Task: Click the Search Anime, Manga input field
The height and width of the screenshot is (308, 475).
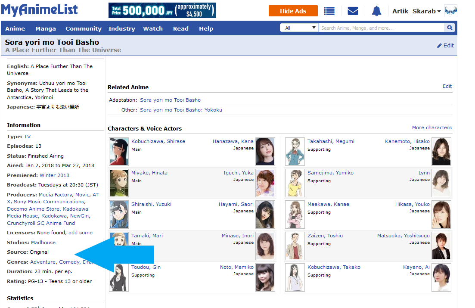Action: pyautogui.click(x=381, y=28)
